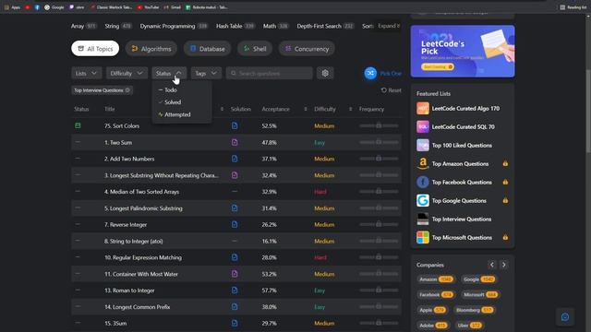Click the Facebook logo in Featured Lists
591x332 pixels.
coord(423,183)
